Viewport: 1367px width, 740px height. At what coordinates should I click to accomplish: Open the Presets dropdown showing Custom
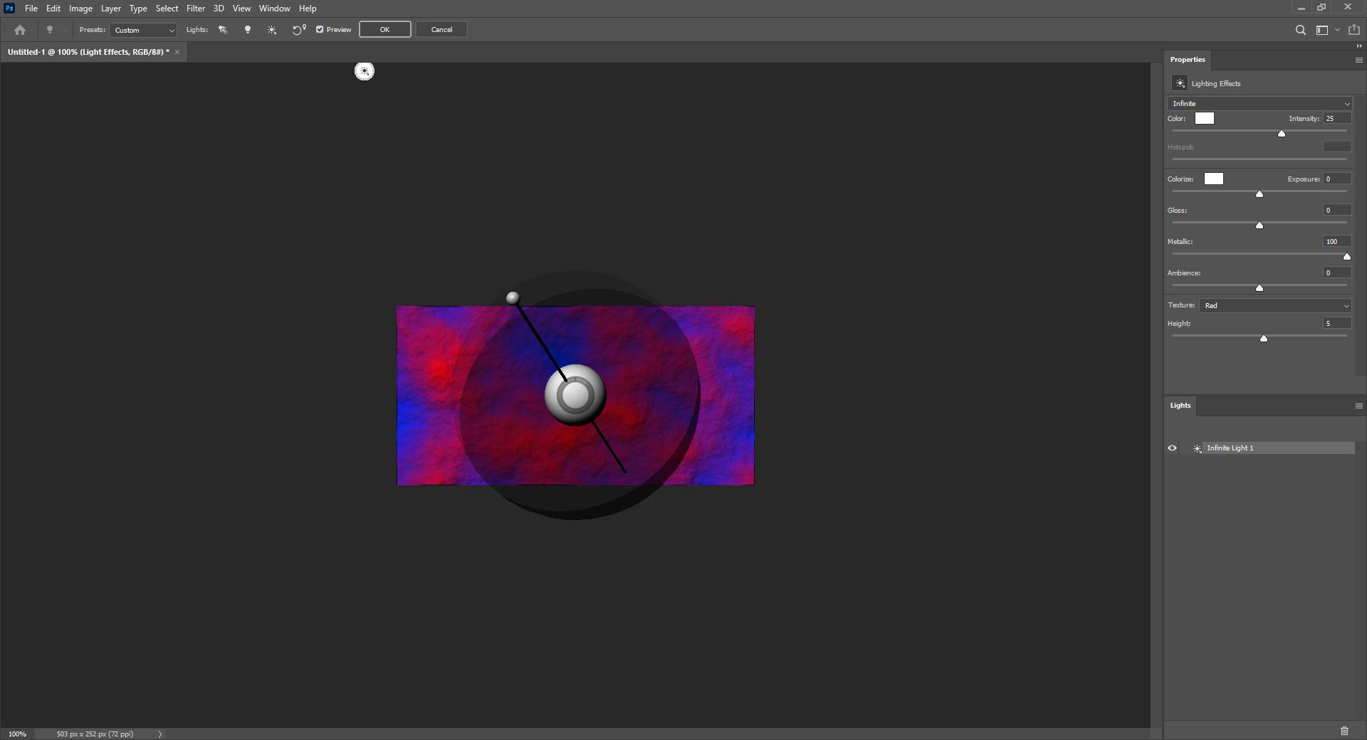tap(142, 30)
